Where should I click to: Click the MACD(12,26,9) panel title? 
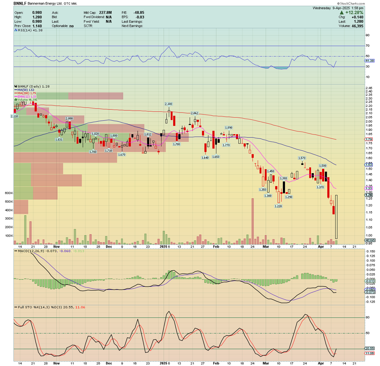pyautogui.click(x=32, y=251)
